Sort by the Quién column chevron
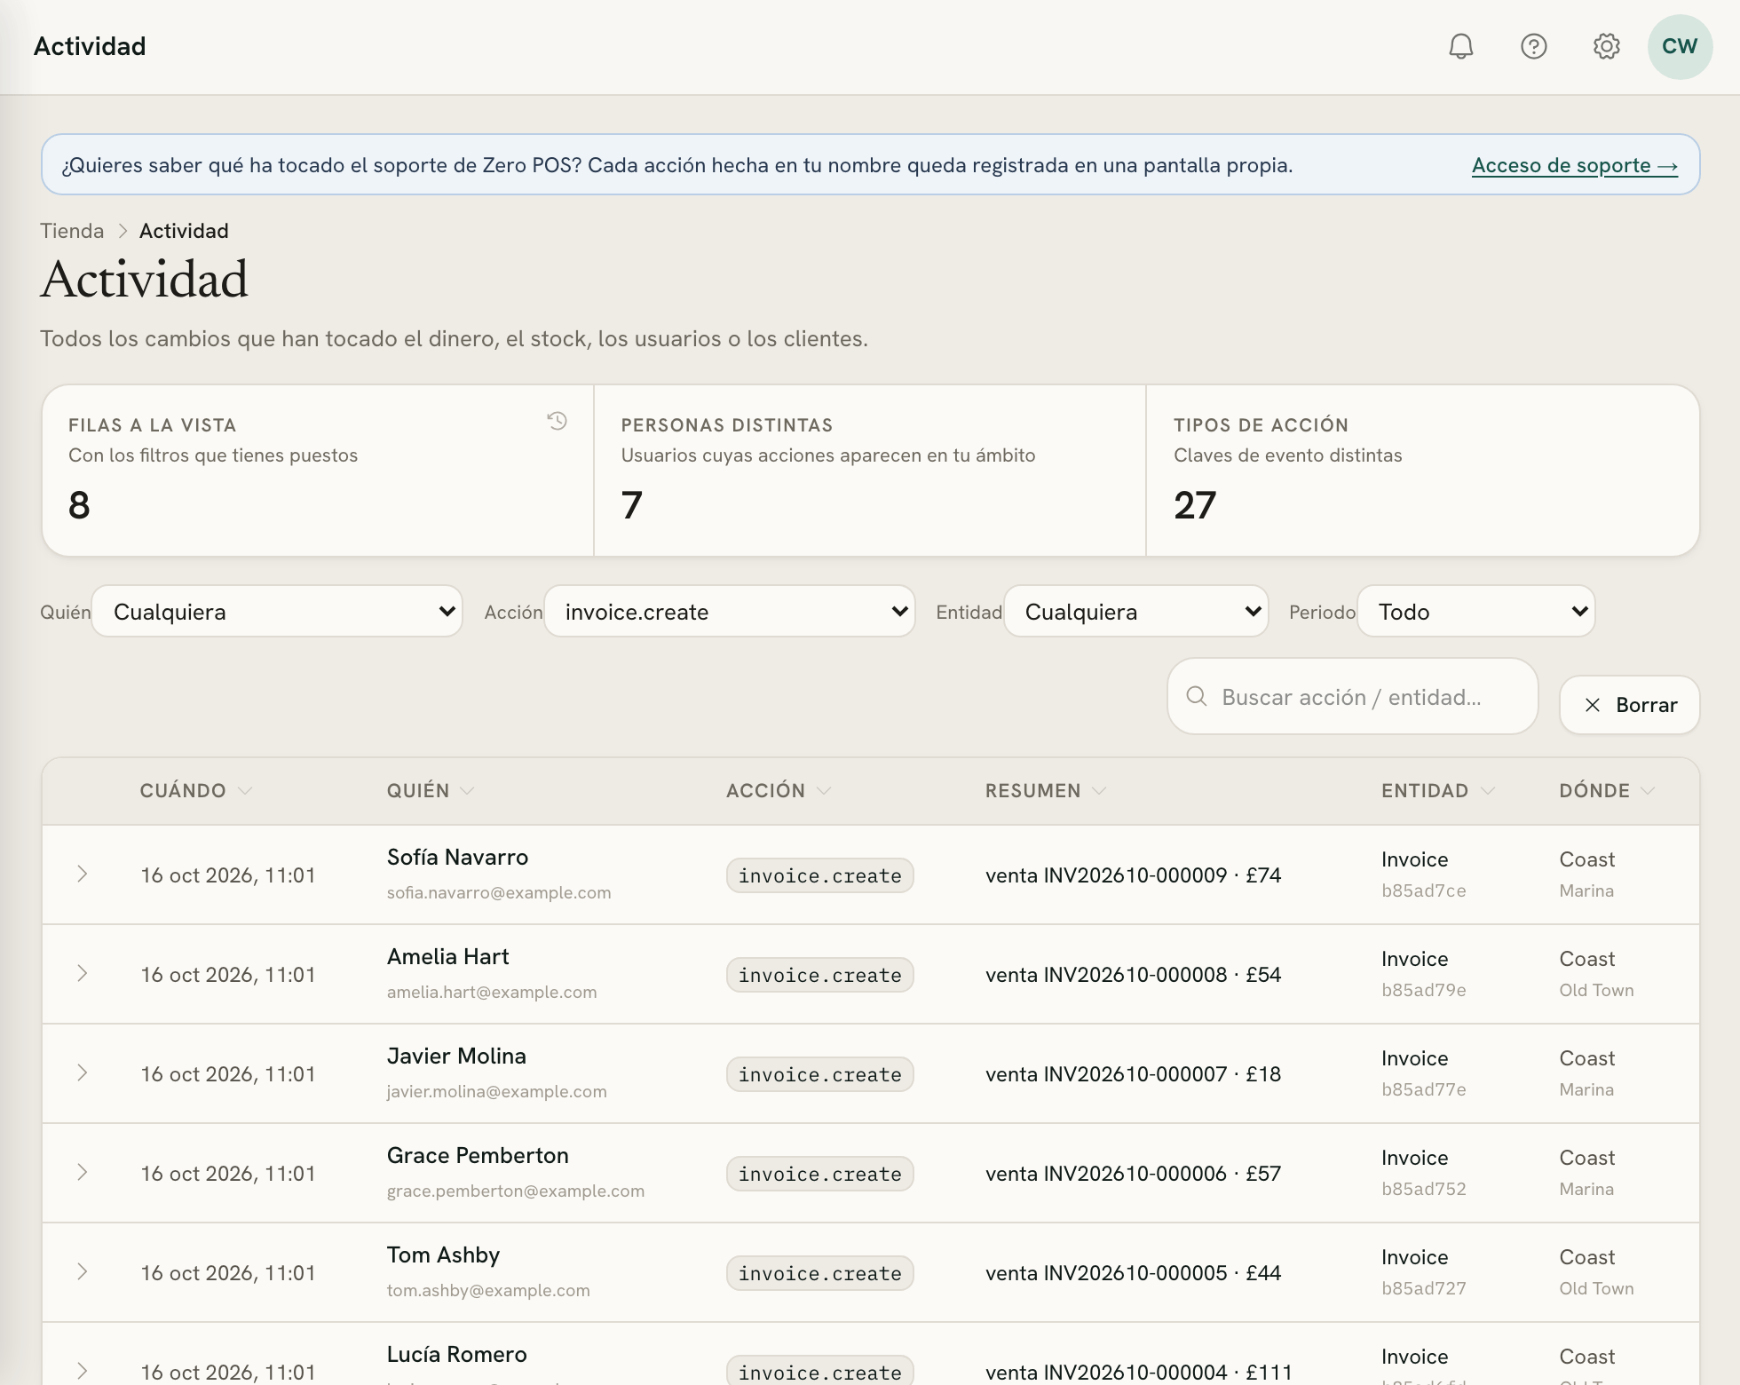The height and width of the screenshot is (1385, 1740). point(468,790)
